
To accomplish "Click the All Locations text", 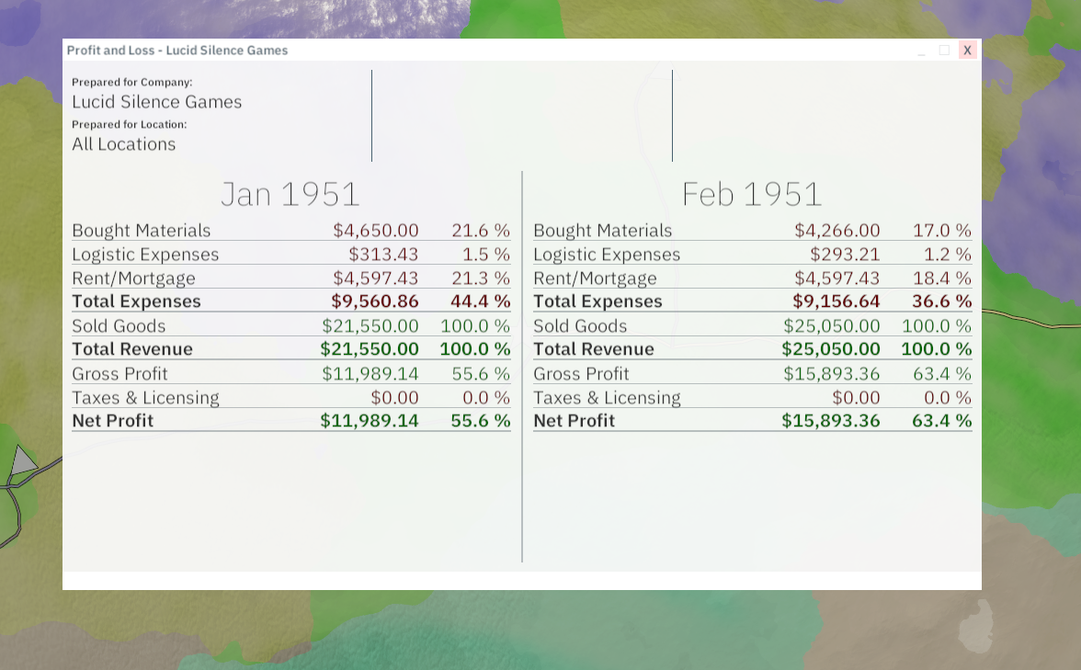I will coord(124,144).
